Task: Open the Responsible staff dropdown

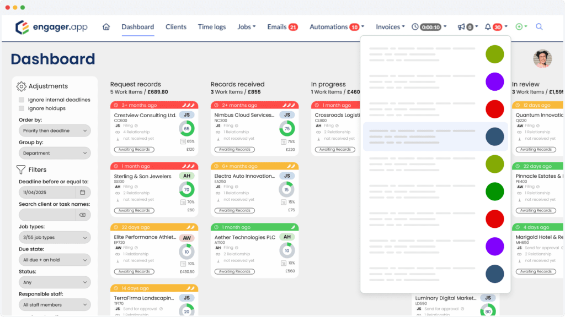Action: pos(55,305)
